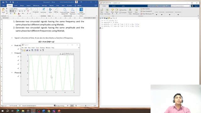Cut selection using scissors icon
This screenshot has height=113, width=201.
(7, 8)
